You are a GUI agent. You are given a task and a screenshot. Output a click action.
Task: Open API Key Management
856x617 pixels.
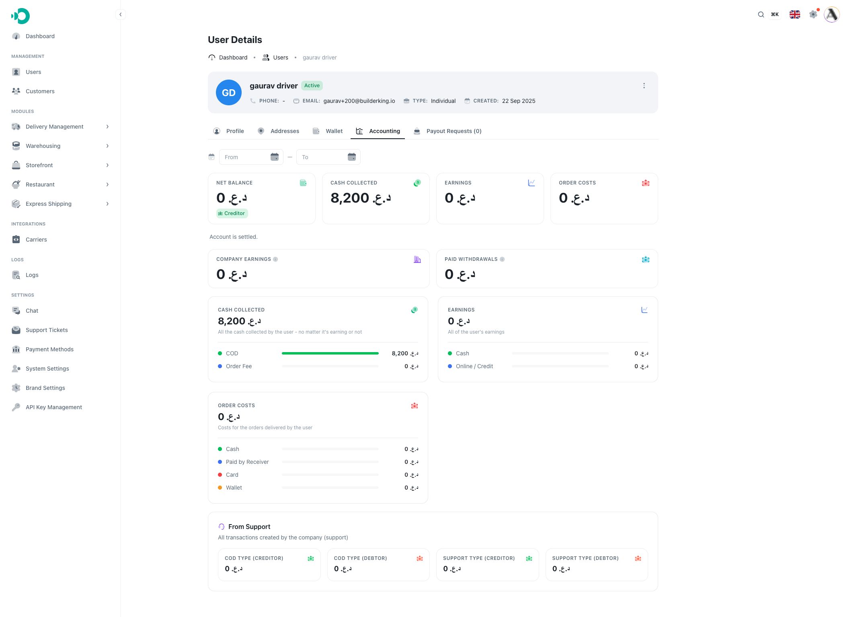(60, 407)
